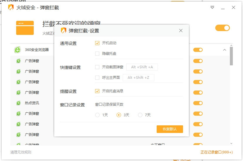This screenshot has width=243, height=161.
Task: Toggle the 360安全浏览器 row switch
Action: coord(198,50)
